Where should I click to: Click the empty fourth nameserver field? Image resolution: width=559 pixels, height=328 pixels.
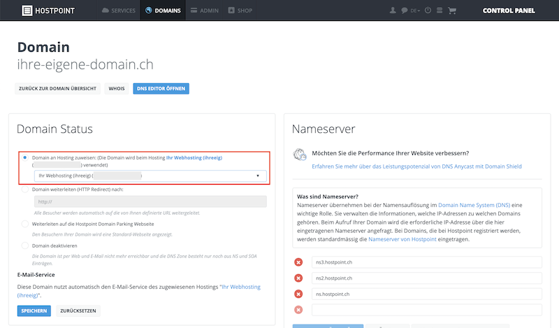427,310
